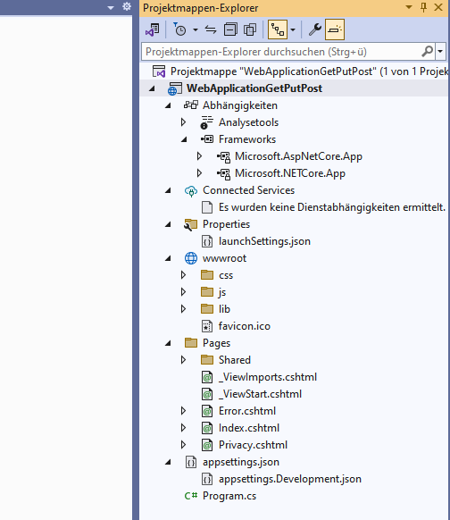Toggle file nesting view button
Viewport: 450px width, 520px height.
pos(278,29)
